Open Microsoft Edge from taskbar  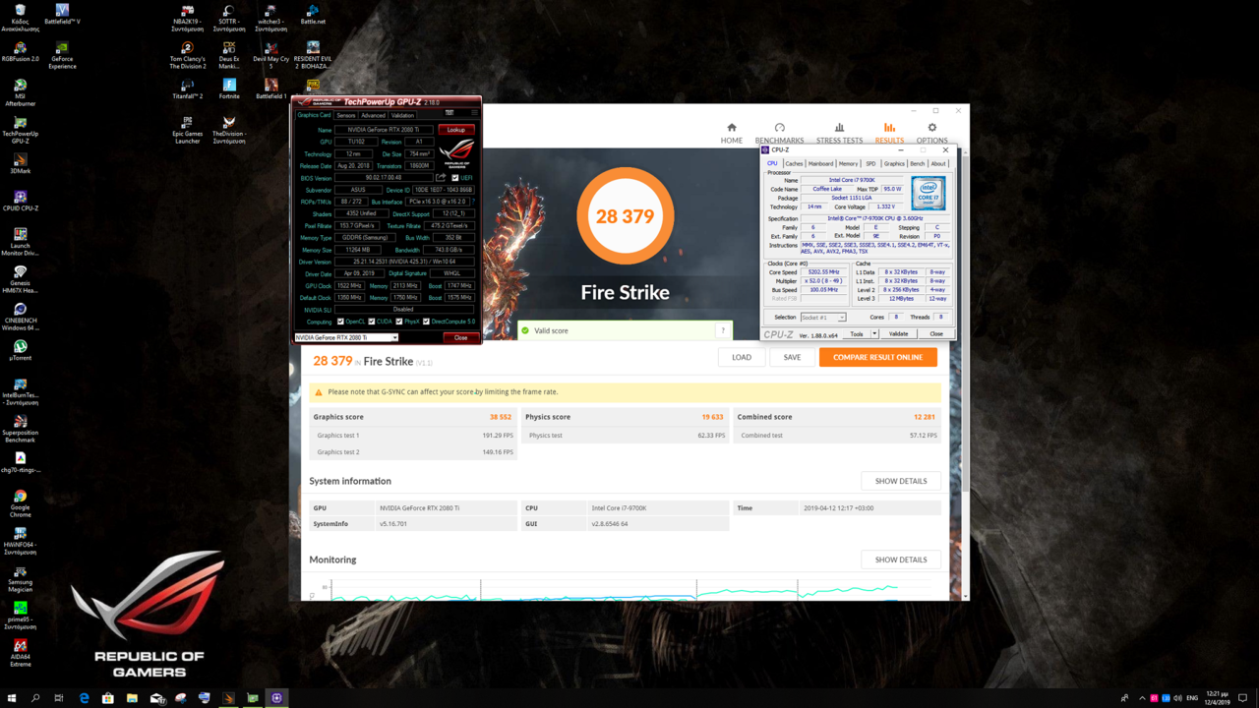click(x=84, y=698)
